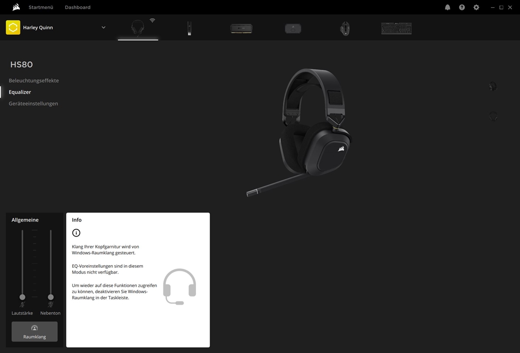Click the Nebenton sidetone slider knob
The width and height of the screenshot is (520, 353).
click(51, 297)
